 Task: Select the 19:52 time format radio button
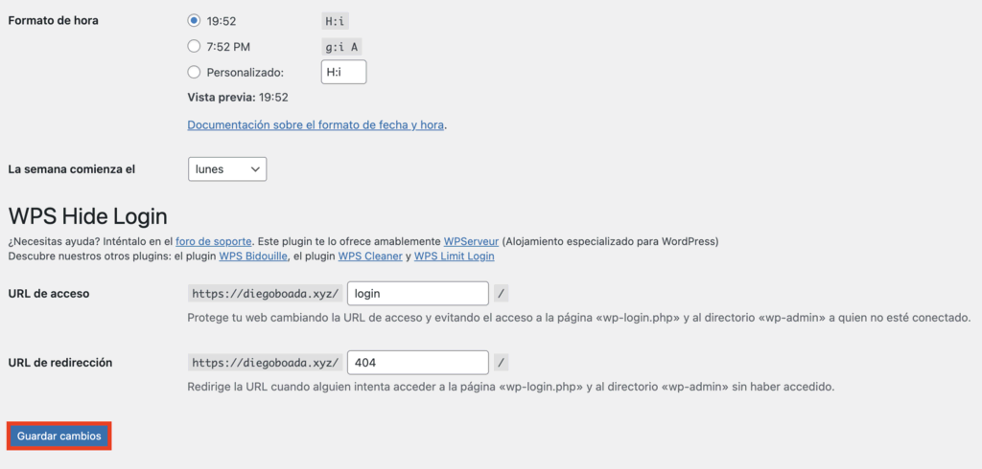pyautogui.click(x=195, y=20)
